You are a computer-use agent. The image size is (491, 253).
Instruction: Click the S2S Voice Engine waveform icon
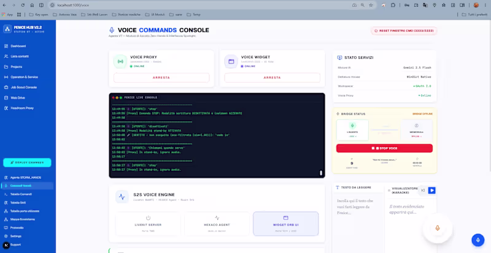122,197
